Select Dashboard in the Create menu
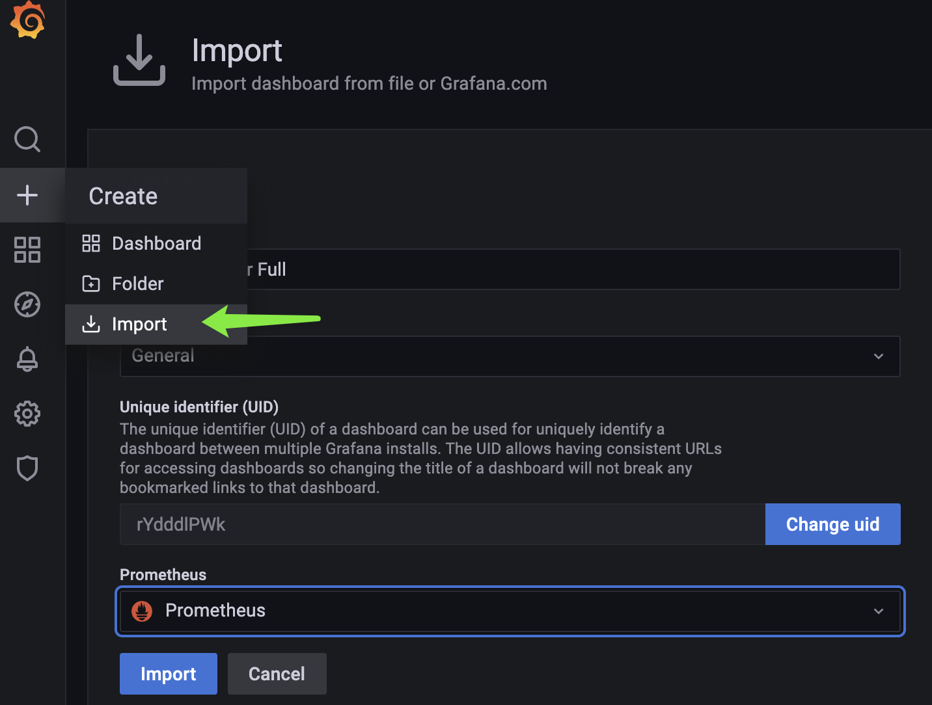 pos(156,243)
